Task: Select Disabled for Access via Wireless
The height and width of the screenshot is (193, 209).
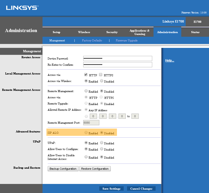Action: [x=102, y=81]
